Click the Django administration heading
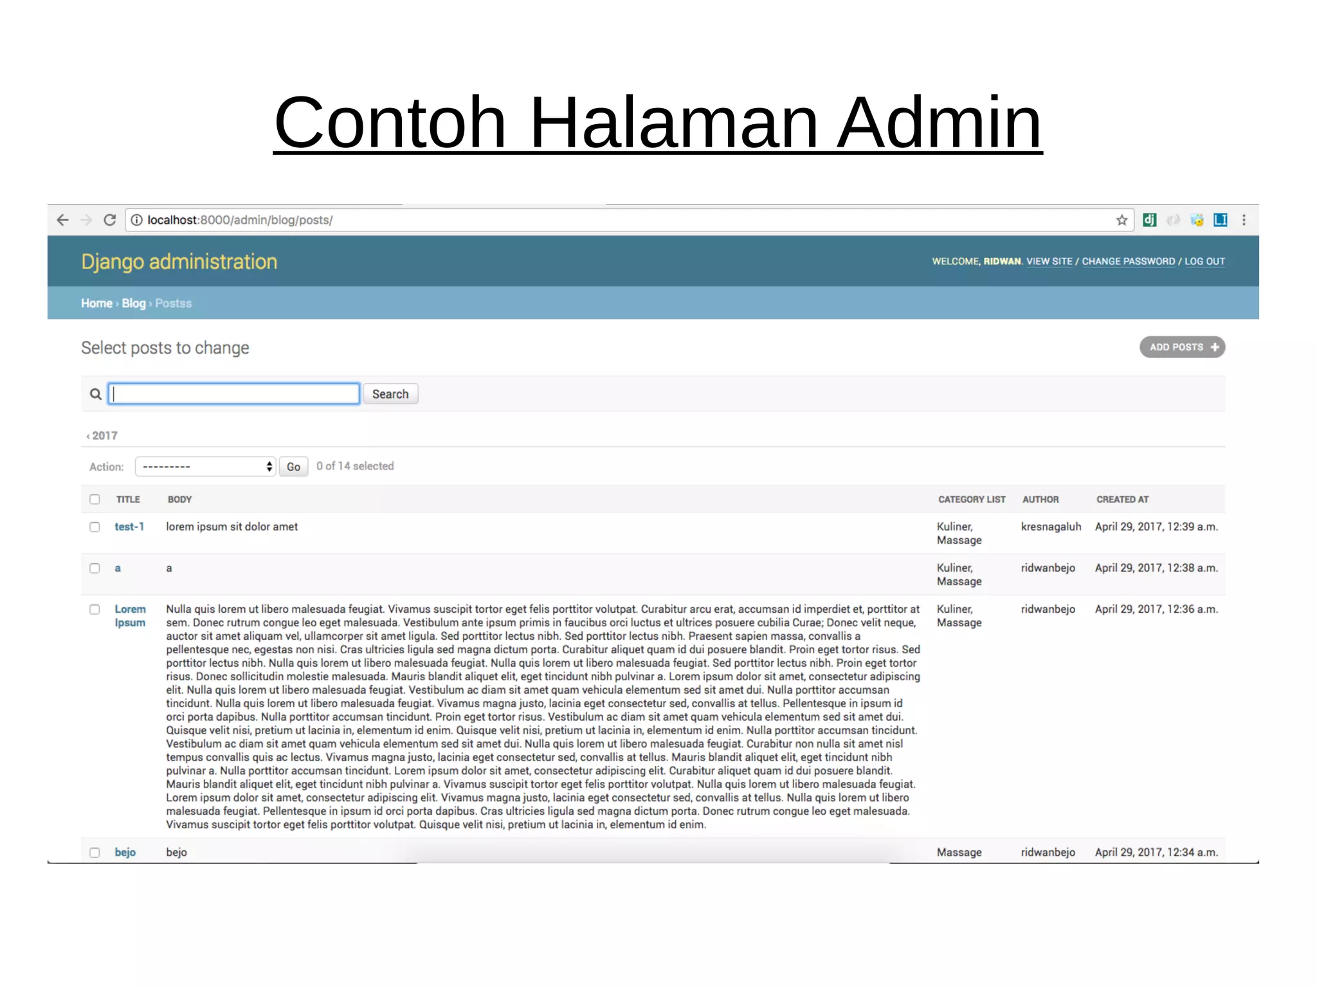Image resolution: width=1317 pixels, height=987 pixels. 179,262
